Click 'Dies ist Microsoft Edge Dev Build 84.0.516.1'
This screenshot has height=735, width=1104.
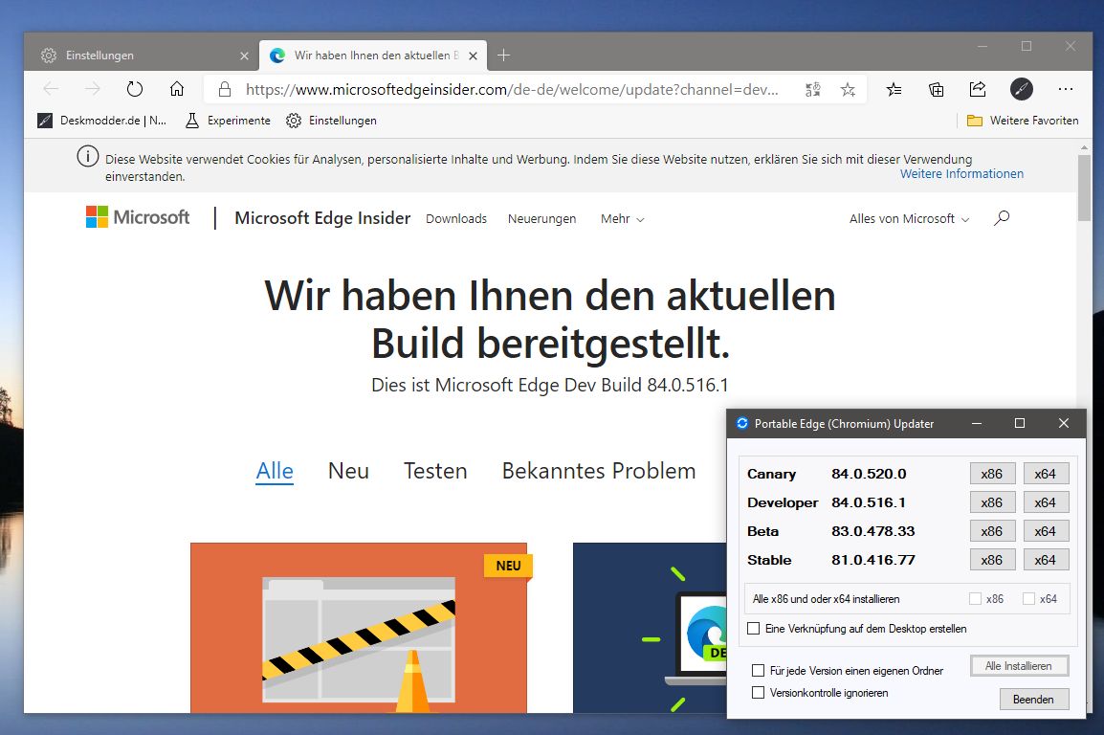tap(550, 385)
